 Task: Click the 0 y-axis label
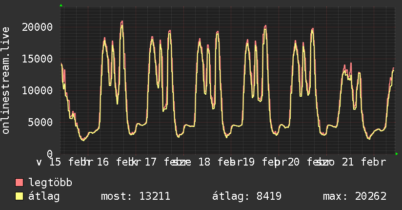[x=49, y=154]
